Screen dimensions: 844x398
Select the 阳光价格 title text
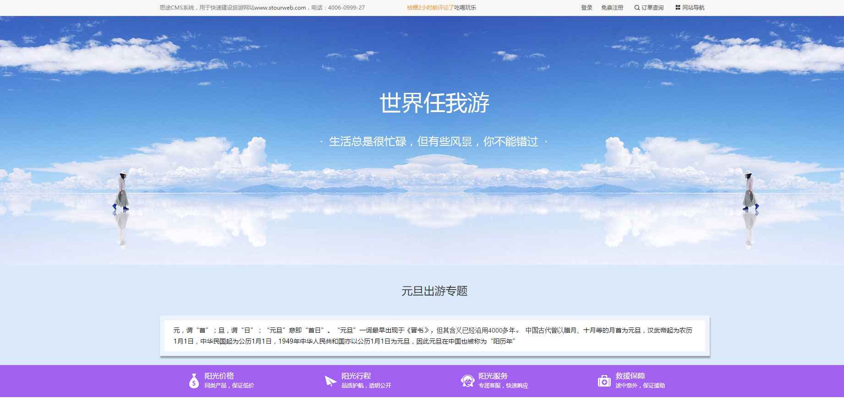(x=219, y=376)
